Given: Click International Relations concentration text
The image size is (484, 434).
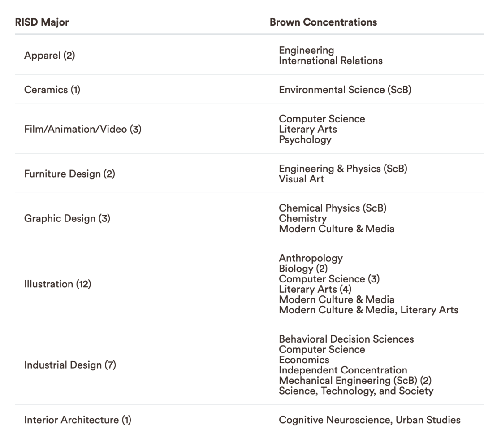Looking at the screenshot, I should [x=331, y=61].
